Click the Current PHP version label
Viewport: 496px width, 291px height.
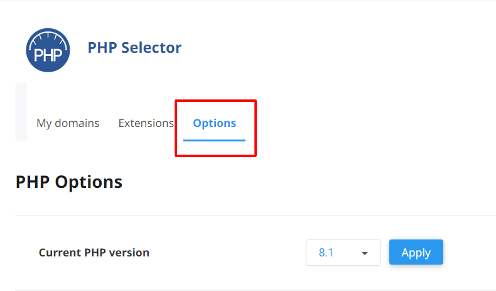[94, 253]
